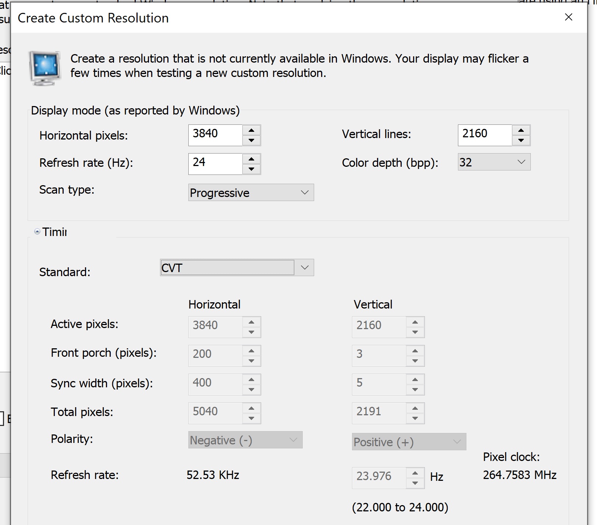Lower Refresh rate (Hz) with down arrow
The width and height of the screenshot is (597, 525).
tap(251, 169)
